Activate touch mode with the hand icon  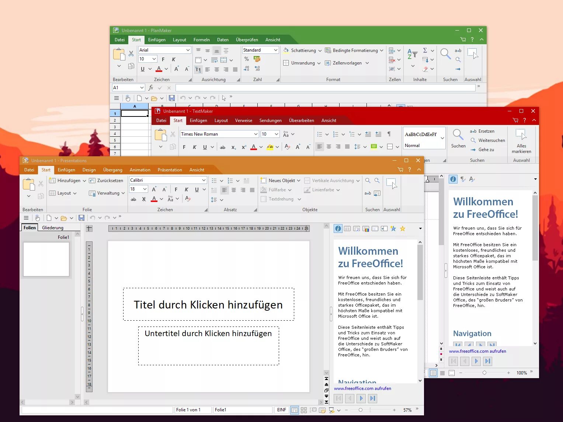37,217
